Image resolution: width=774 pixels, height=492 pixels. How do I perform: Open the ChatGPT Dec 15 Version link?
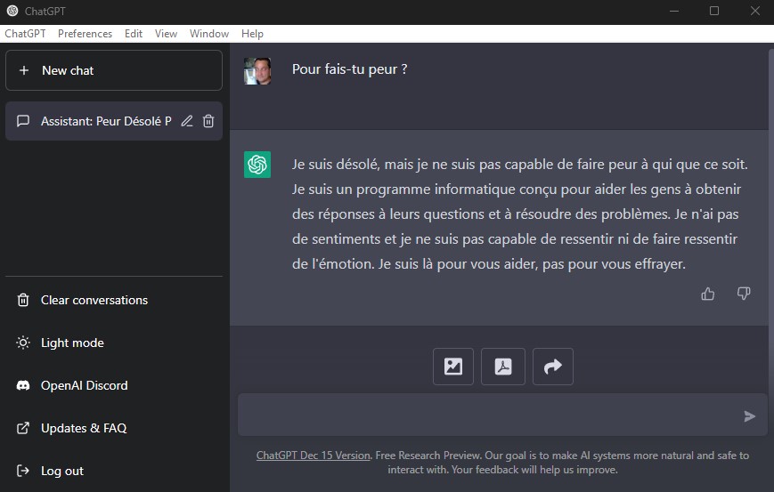[x=313, y=456]
